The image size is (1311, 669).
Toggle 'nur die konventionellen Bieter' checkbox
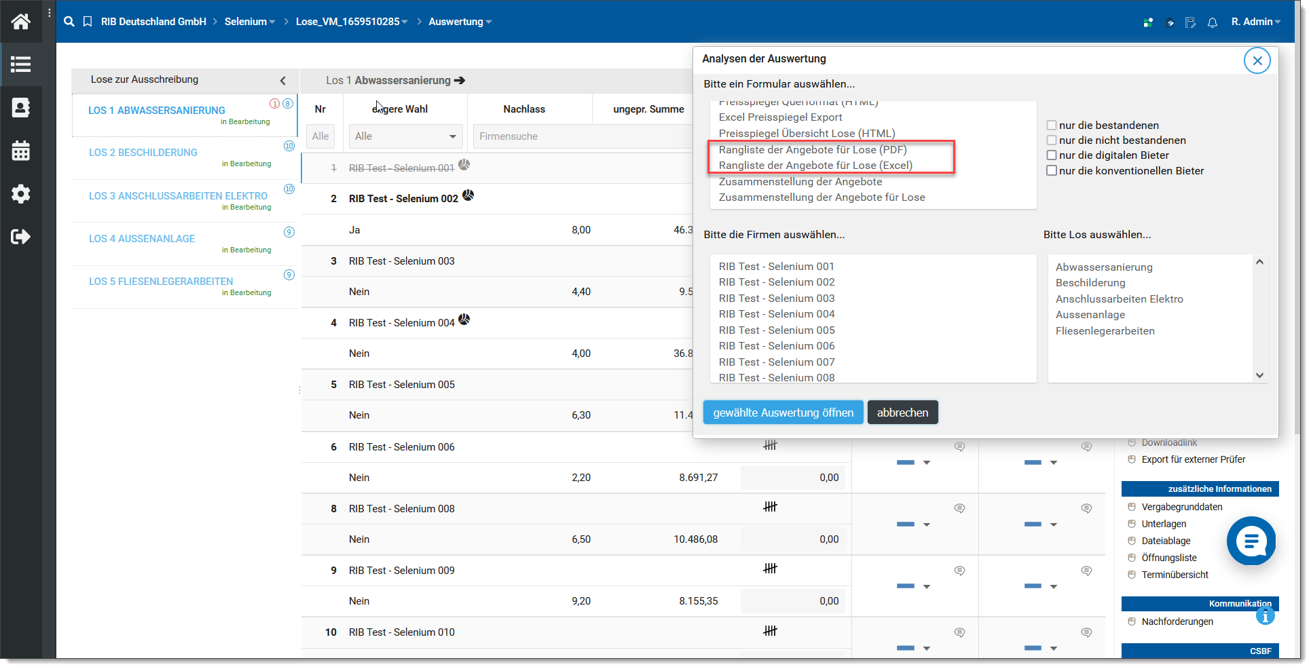coord(1052,171)
